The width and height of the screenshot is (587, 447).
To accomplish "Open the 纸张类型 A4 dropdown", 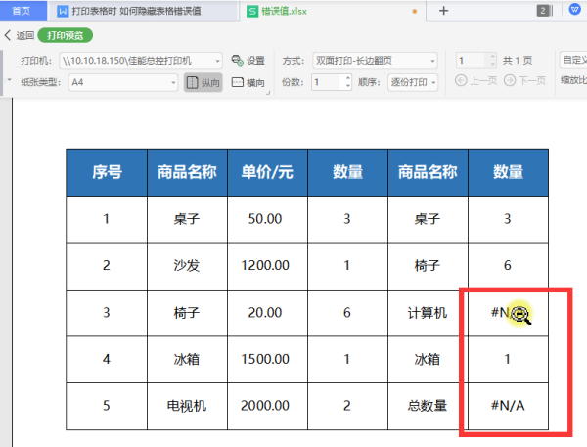I will [x=123, y=82].
